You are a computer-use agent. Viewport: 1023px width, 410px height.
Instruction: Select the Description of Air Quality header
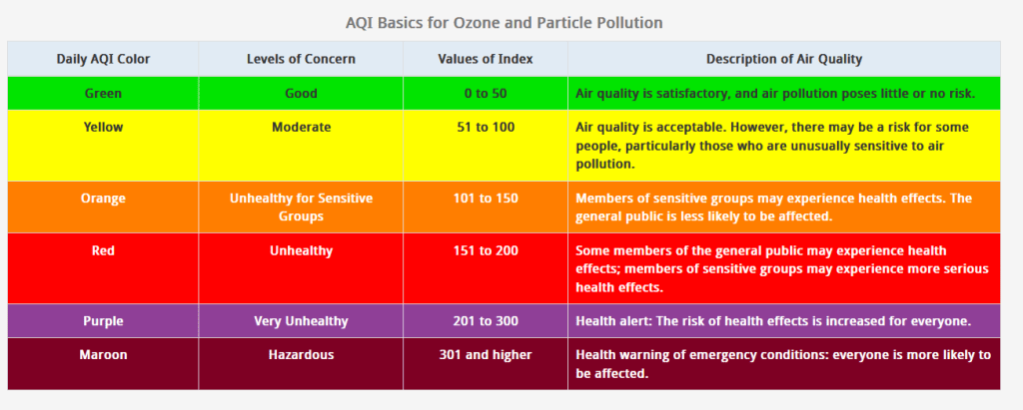tap(784, 59)
